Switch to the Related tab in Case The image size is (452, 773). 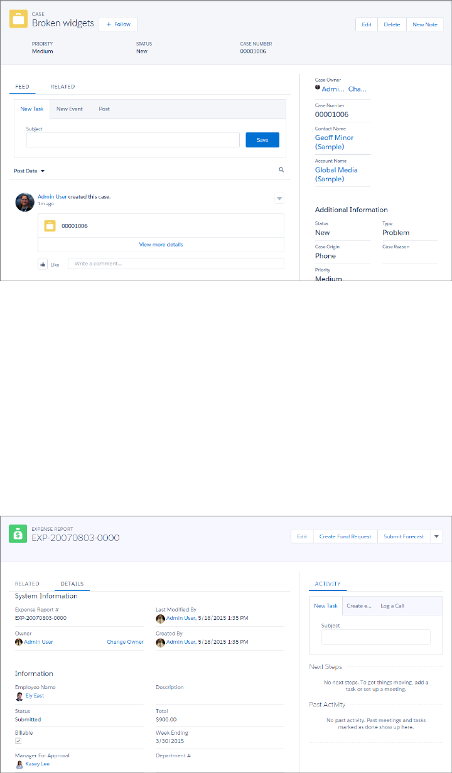pos(63,87)
